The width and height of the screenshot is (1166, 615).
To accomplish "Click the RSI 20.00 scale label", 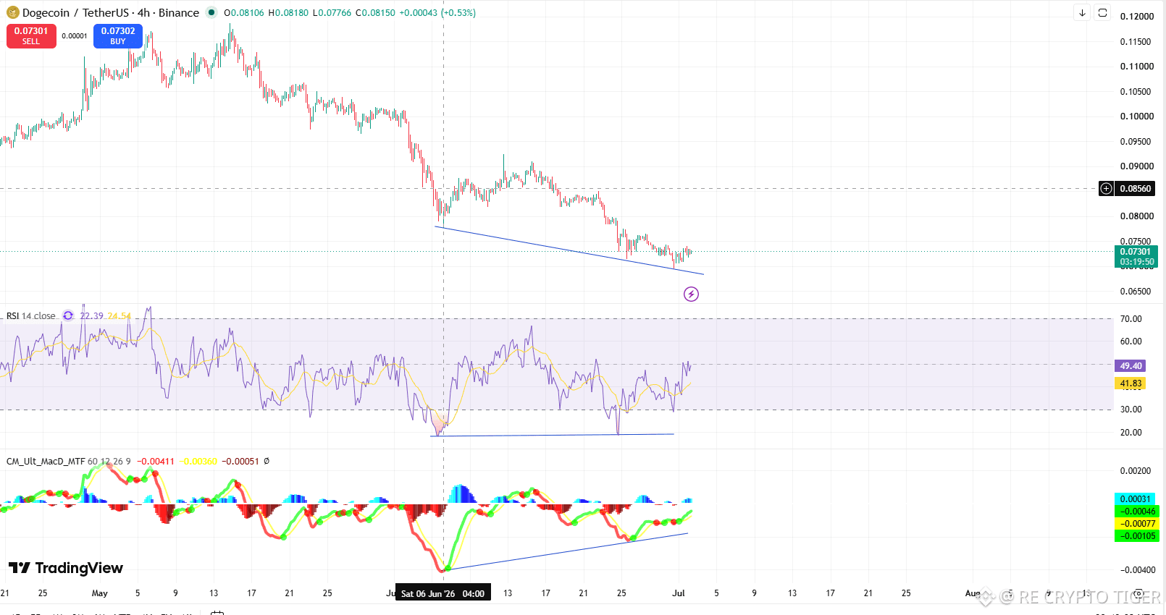I will coord(1131,433).
